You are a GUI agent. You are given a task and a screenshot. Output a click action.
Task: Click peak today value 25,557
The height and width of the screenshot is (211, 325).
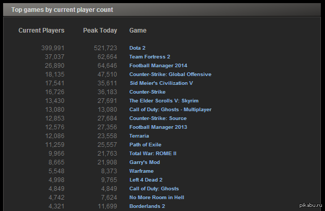point(107,145)
